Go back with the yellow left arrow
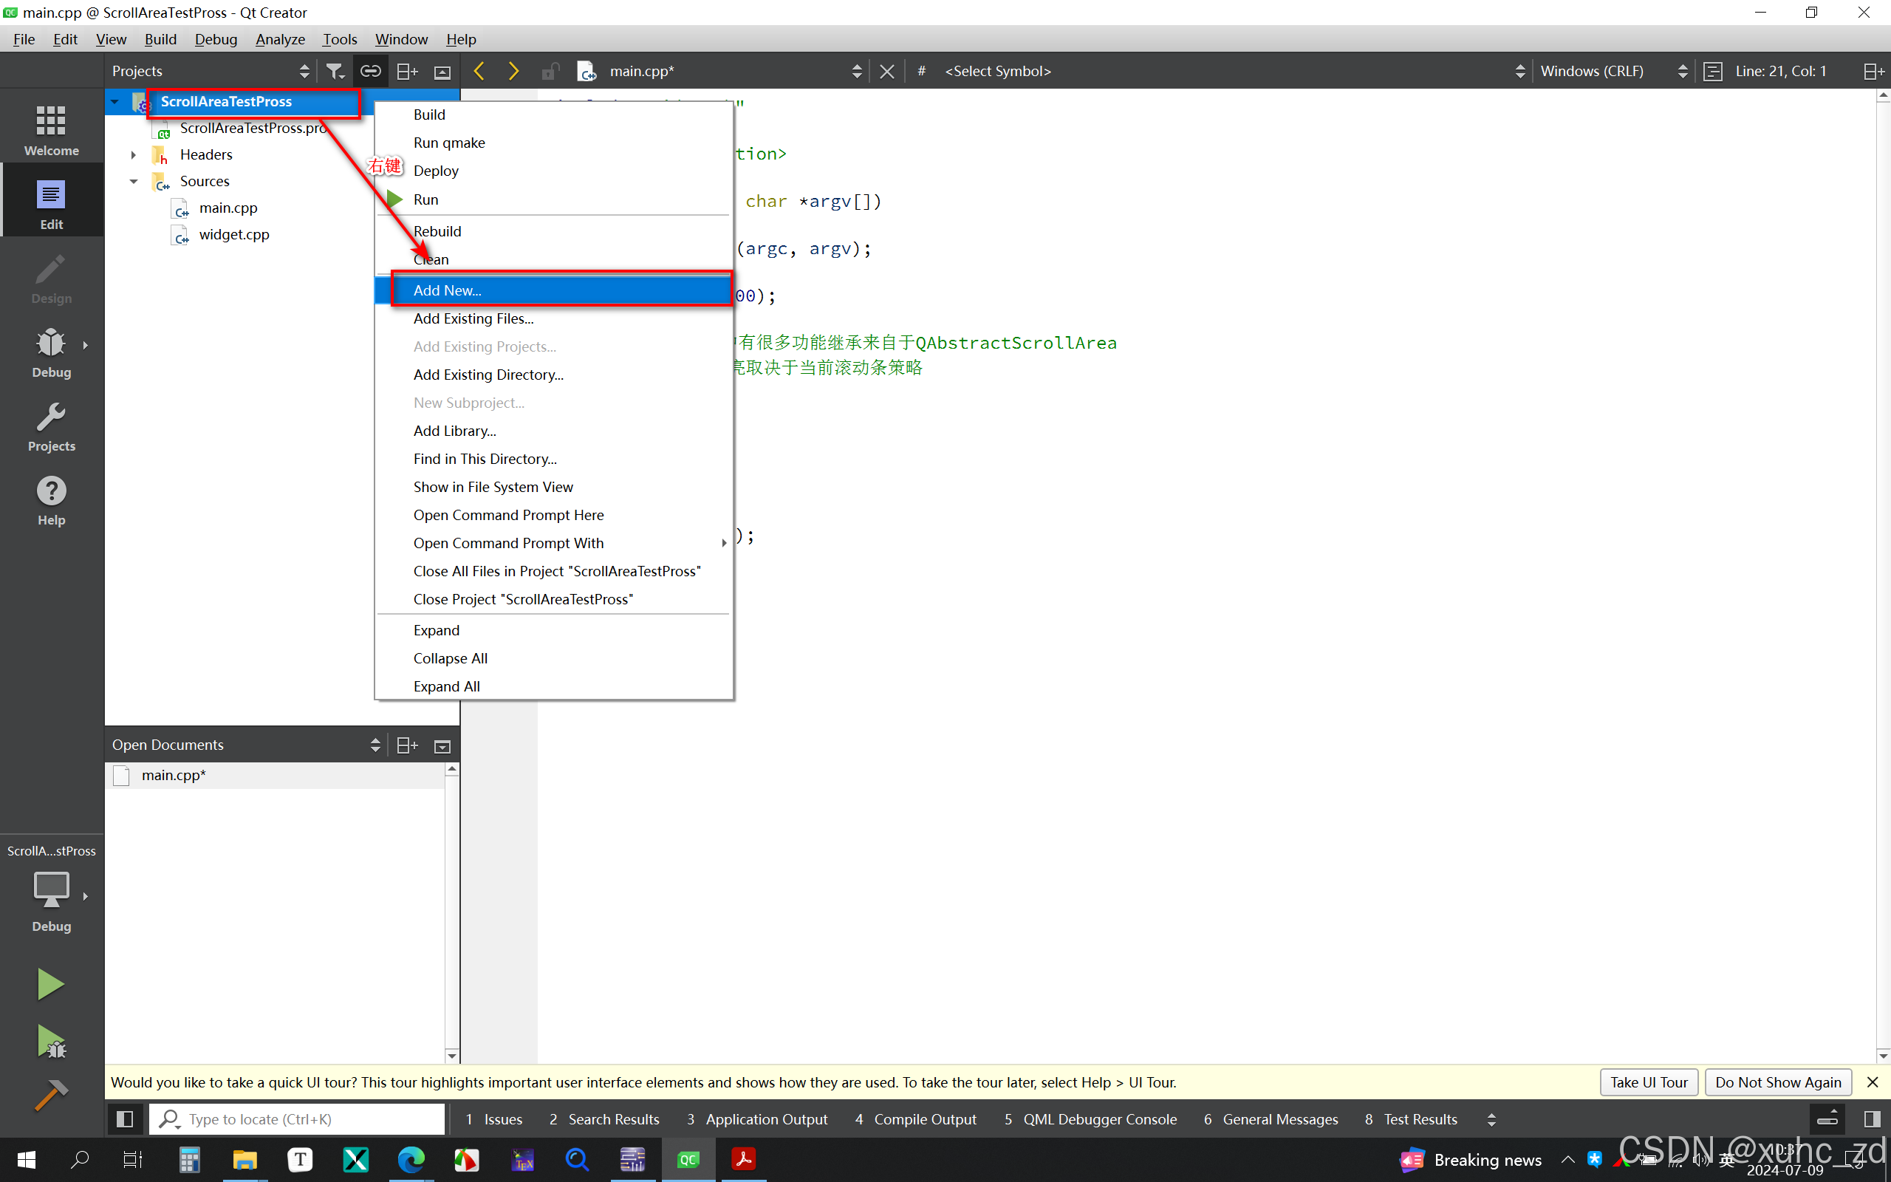 (479, 71)
